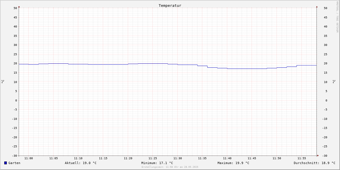Click the 11:25 time axis label
Screen dimensions: 340x170
coord(153,158)
